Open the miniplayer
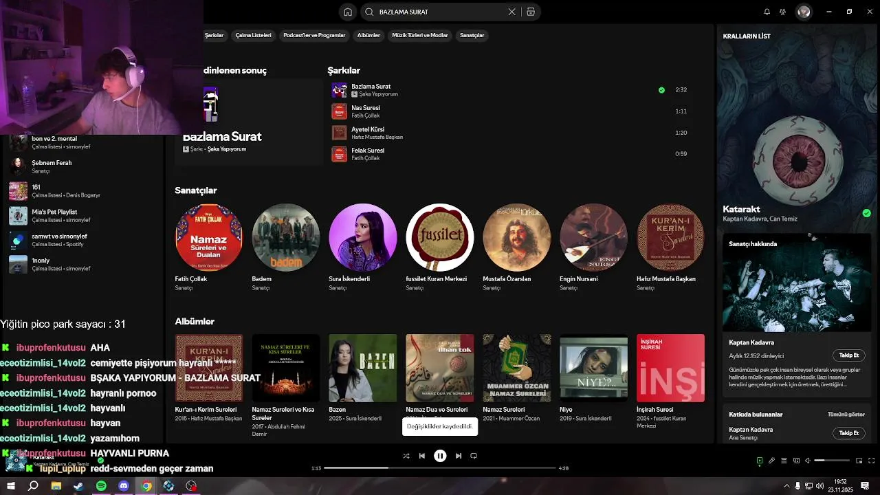This screenshot has width=880, height=495. (x=859, y=461)
